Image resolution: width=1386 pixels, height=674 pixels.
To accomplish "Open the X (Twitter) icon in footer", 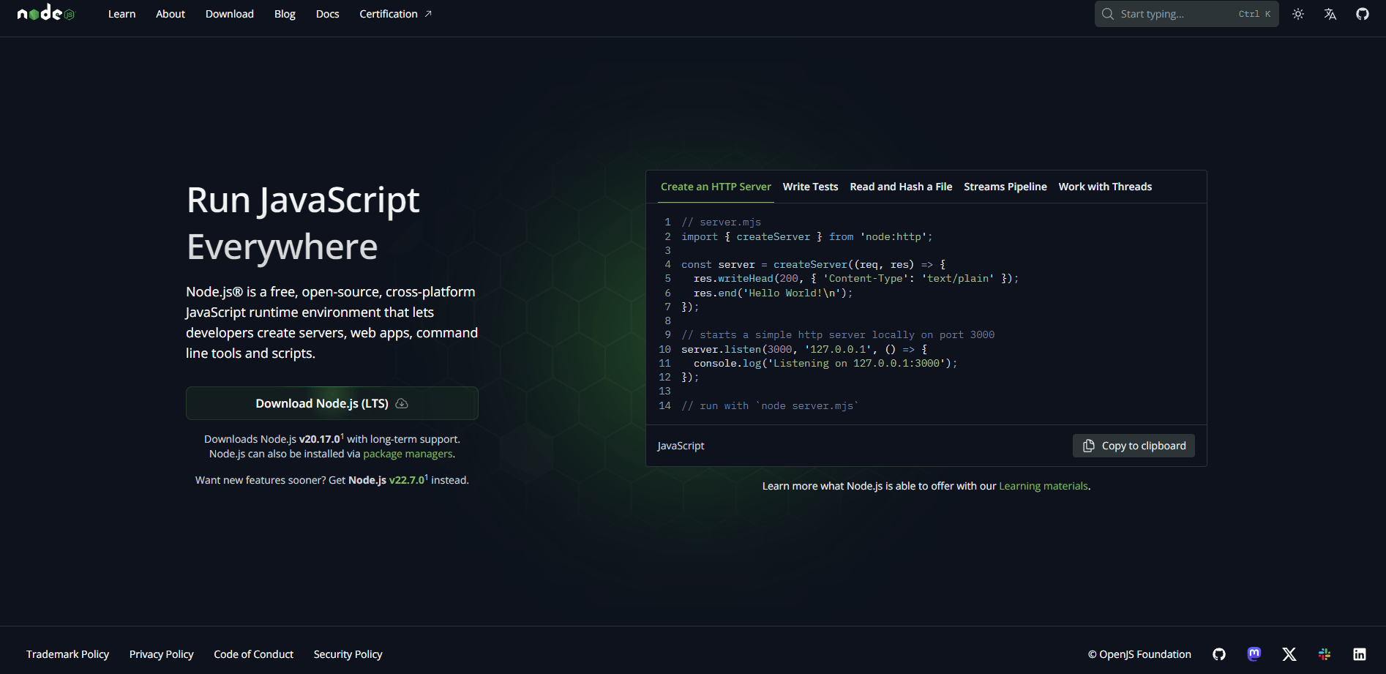I will (x=1289, y=654).
